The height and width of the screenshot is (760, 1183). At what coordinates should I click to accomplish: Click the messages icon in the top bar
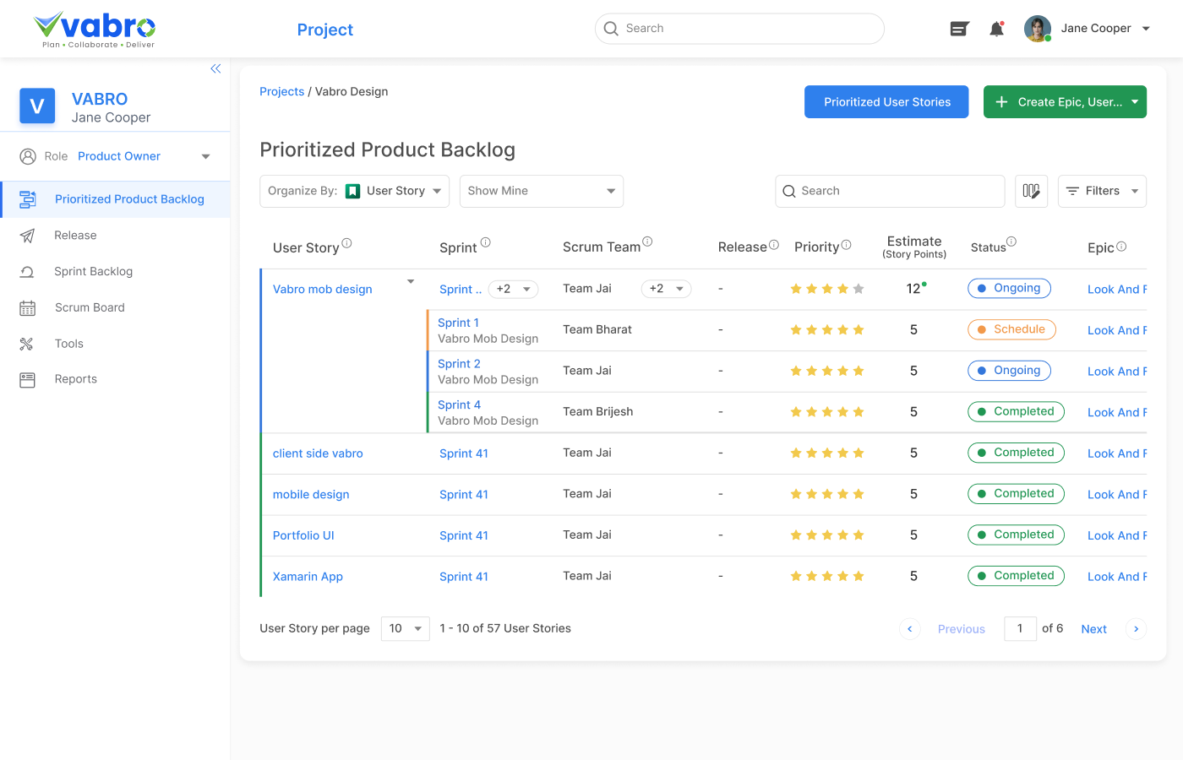[959, 28]
